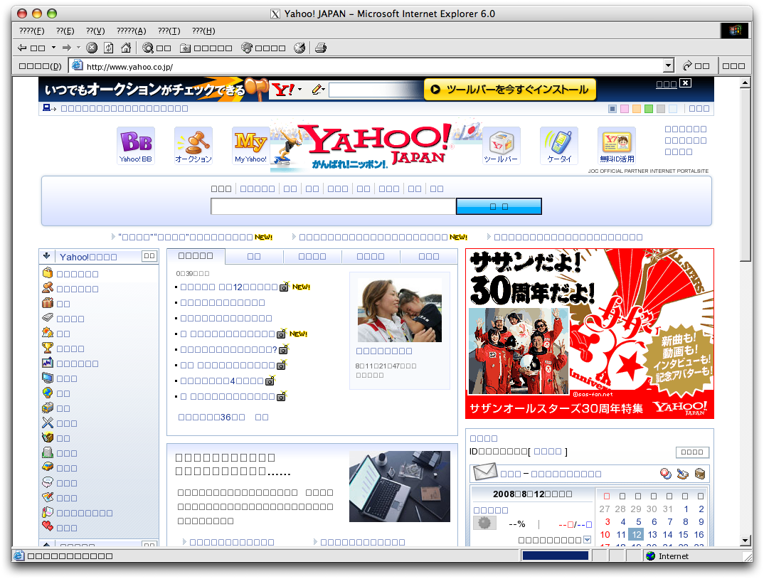Select the fork and knife icon in sidebar
This screenshot has width=764, height=579.
[x=47, y=423]
